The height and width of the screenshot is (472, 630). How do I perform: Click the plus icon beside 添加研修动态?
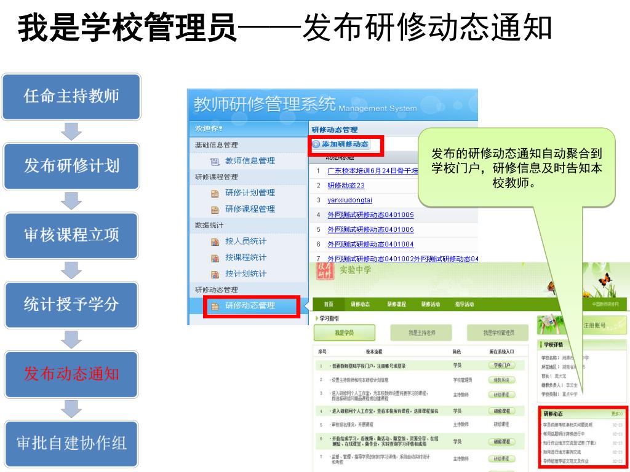point(316,144)
